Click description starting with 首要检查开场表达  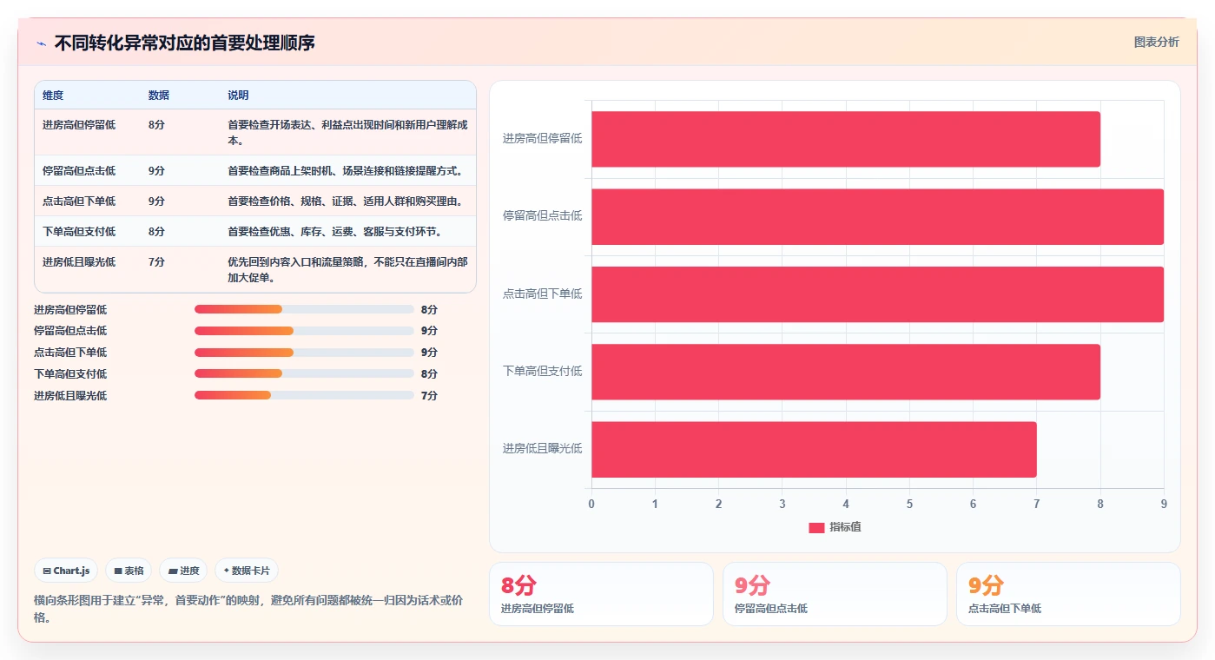click(x=347, y=133)
